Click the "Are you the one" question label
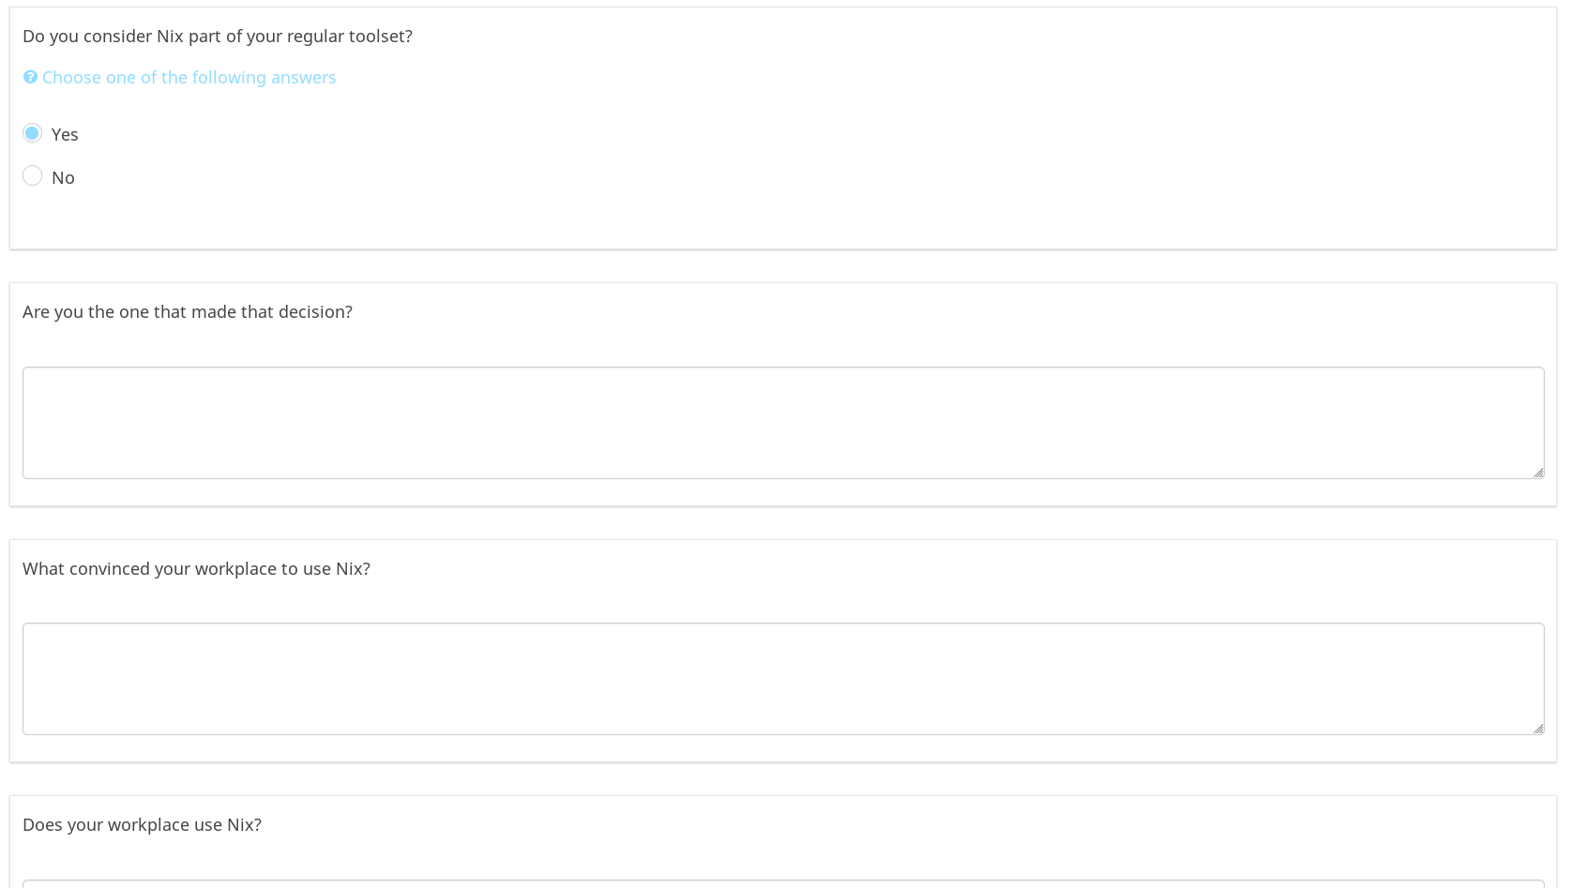 [x=187, y=312]
